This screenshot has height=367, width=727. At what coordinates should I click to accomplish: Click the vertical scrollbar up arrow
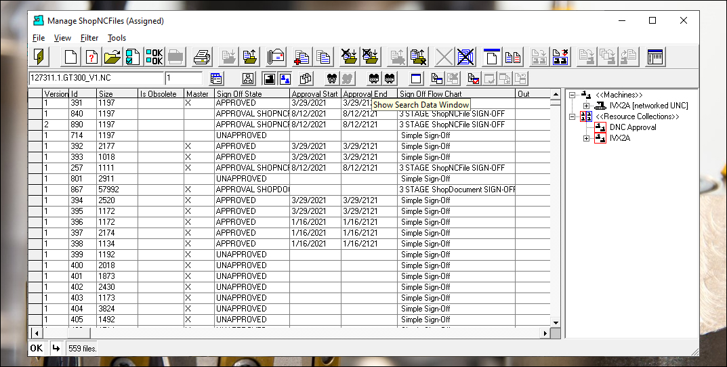point(556,94)
